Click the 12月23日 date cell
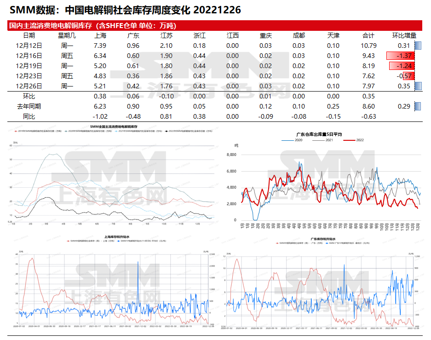 pyautogui.click(x=29, y=76)
